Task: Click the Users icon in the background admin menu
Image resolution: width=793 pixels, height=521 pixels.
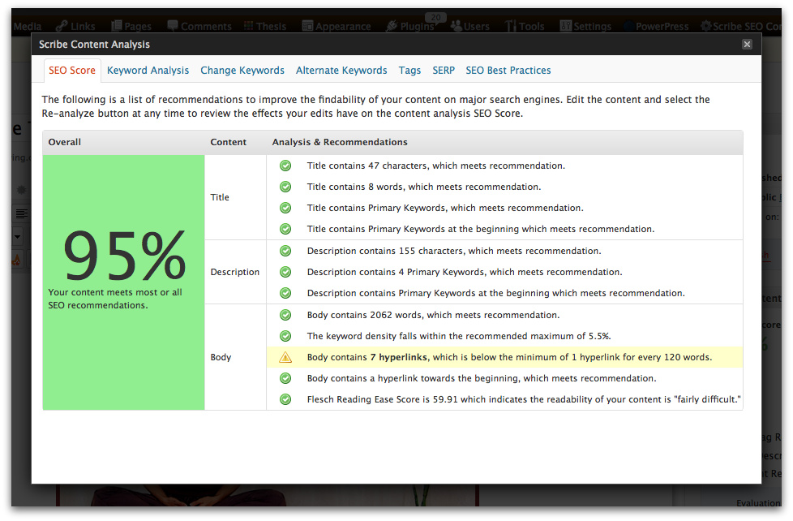Action: click(457, 26)
